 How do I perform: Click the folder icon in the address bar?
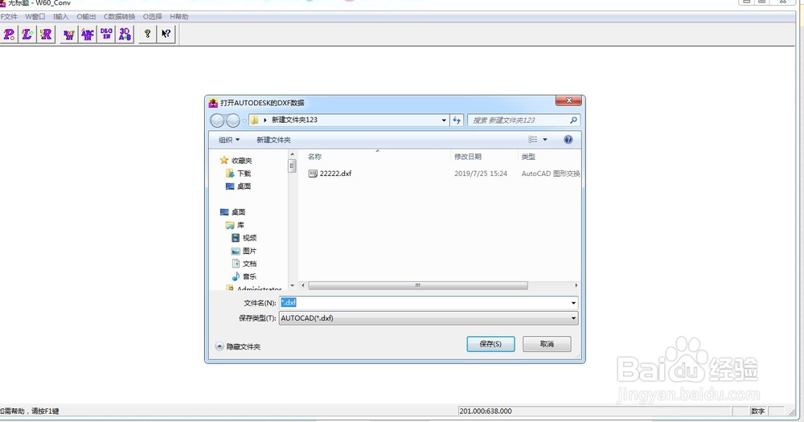254,120
